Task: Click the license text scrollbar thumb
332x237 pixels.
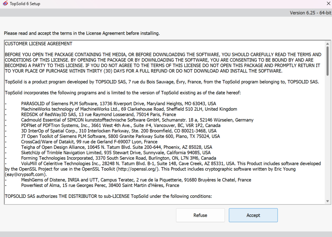Action: [328, 61]
